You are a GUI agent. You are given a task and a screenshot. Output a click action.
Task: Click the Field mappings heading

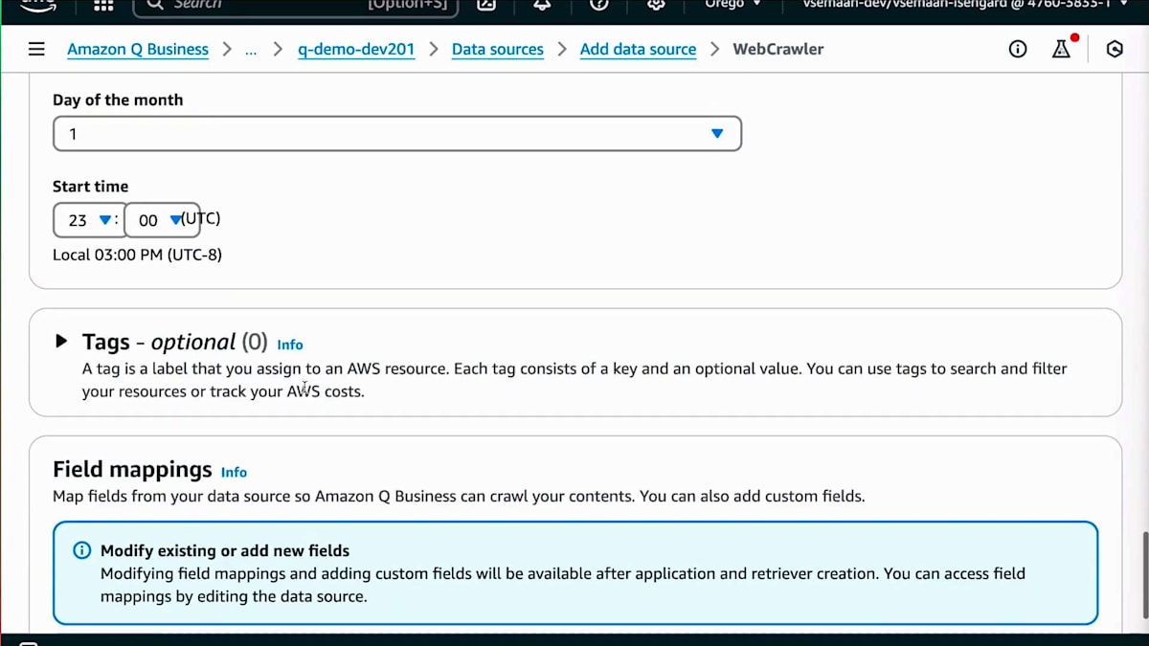coord(132,469)
